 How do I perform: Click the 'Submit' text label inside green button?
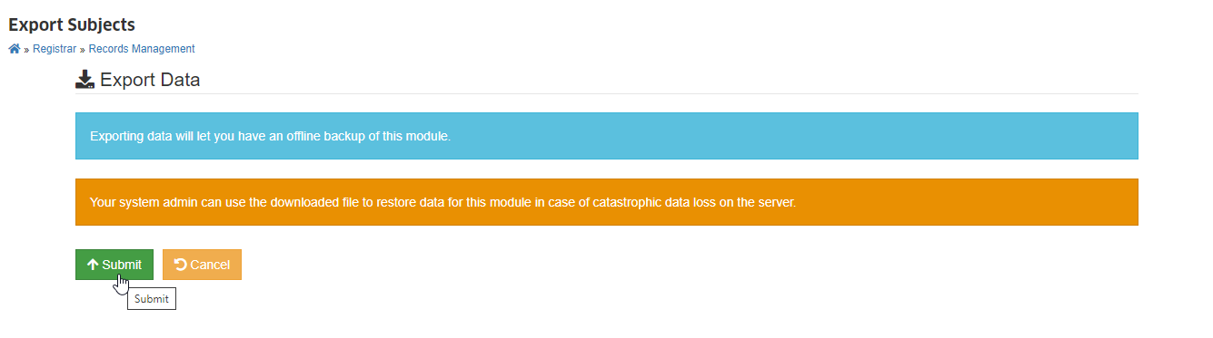[x=122, y=265]
